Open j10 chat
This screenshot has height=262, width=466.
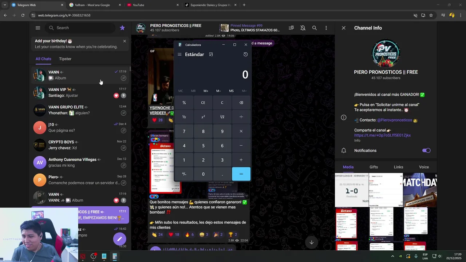point(80,127)
